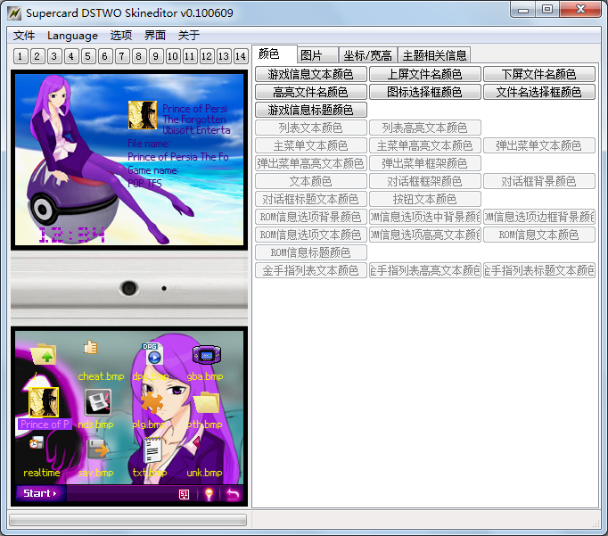The image size is (608, 536).
Task: Select page button 7
Action: (122, 56)
